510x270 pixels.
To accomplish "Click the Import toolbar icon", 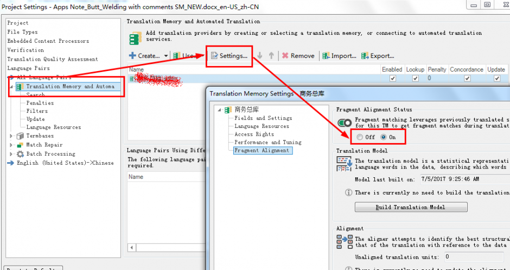I will (326, 56).
